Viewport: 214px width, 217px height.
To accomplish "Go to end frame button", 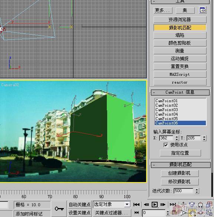I will [173, 204].
